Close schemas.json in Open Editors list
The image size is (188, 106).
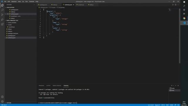tap(8, 14)
